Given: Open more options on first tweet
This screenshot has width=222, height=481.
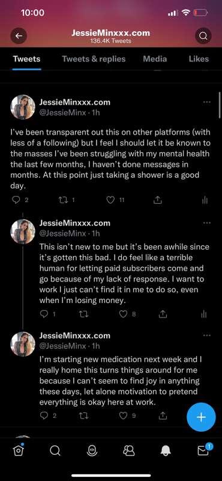Looking at the screenshot, I should point(206,102).
